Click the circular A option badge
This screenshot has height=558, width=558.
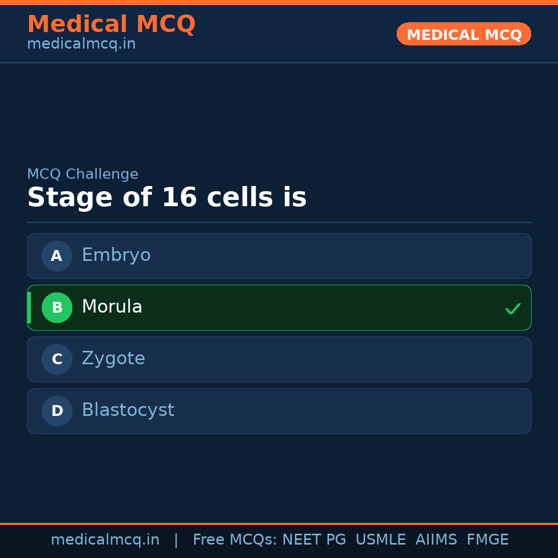point(57,256)
